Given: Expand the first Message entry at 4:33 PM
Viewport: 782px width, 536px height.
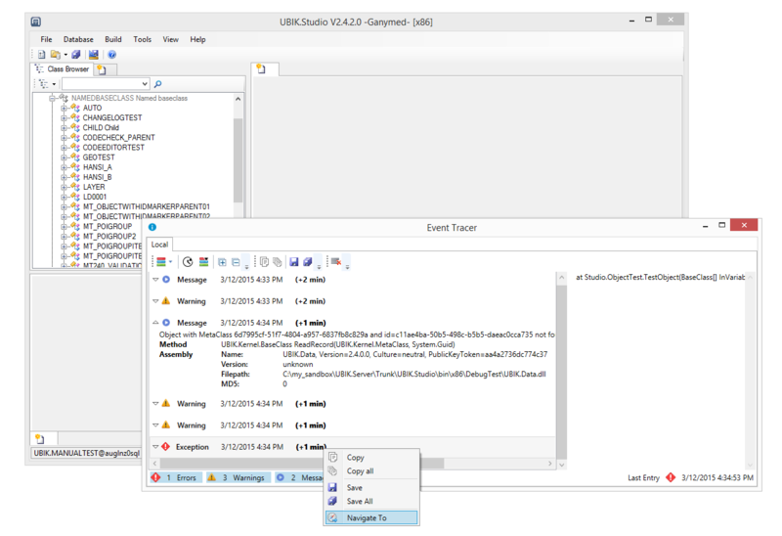Looking at the screenshot, I should 155,280.
